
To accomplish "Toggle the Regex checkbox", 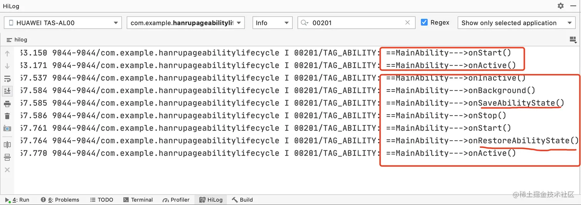I will [424, 23].
